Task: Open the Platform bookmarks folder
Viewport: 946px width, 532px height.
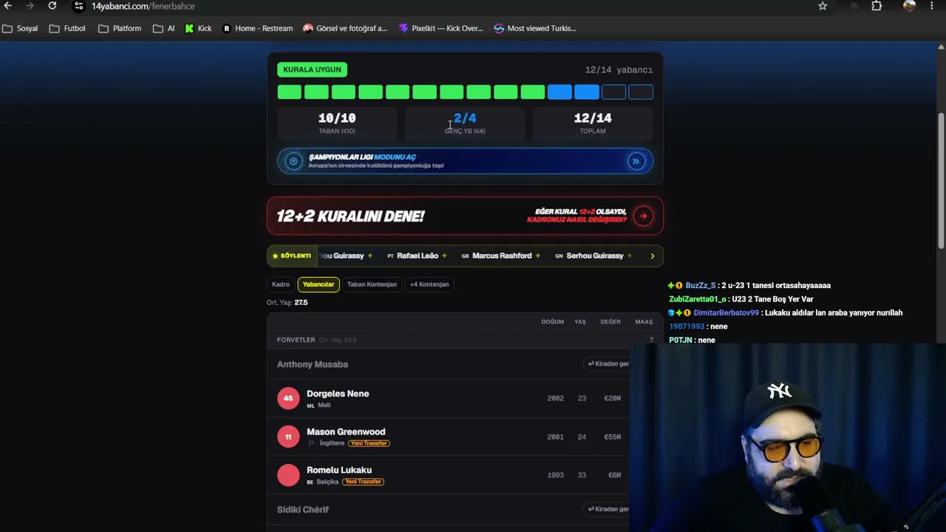Action: (120, 28)
